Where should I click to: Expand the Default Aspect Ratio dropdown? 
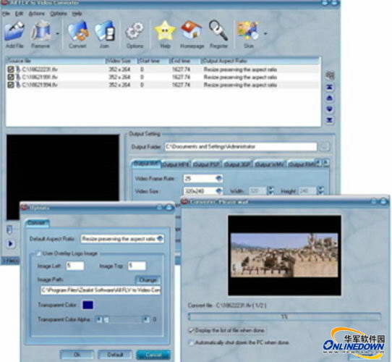(160, 239)
